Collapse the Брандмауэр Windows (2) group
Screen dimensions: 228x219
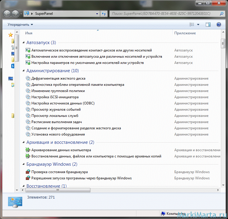[x=23, y=164]
